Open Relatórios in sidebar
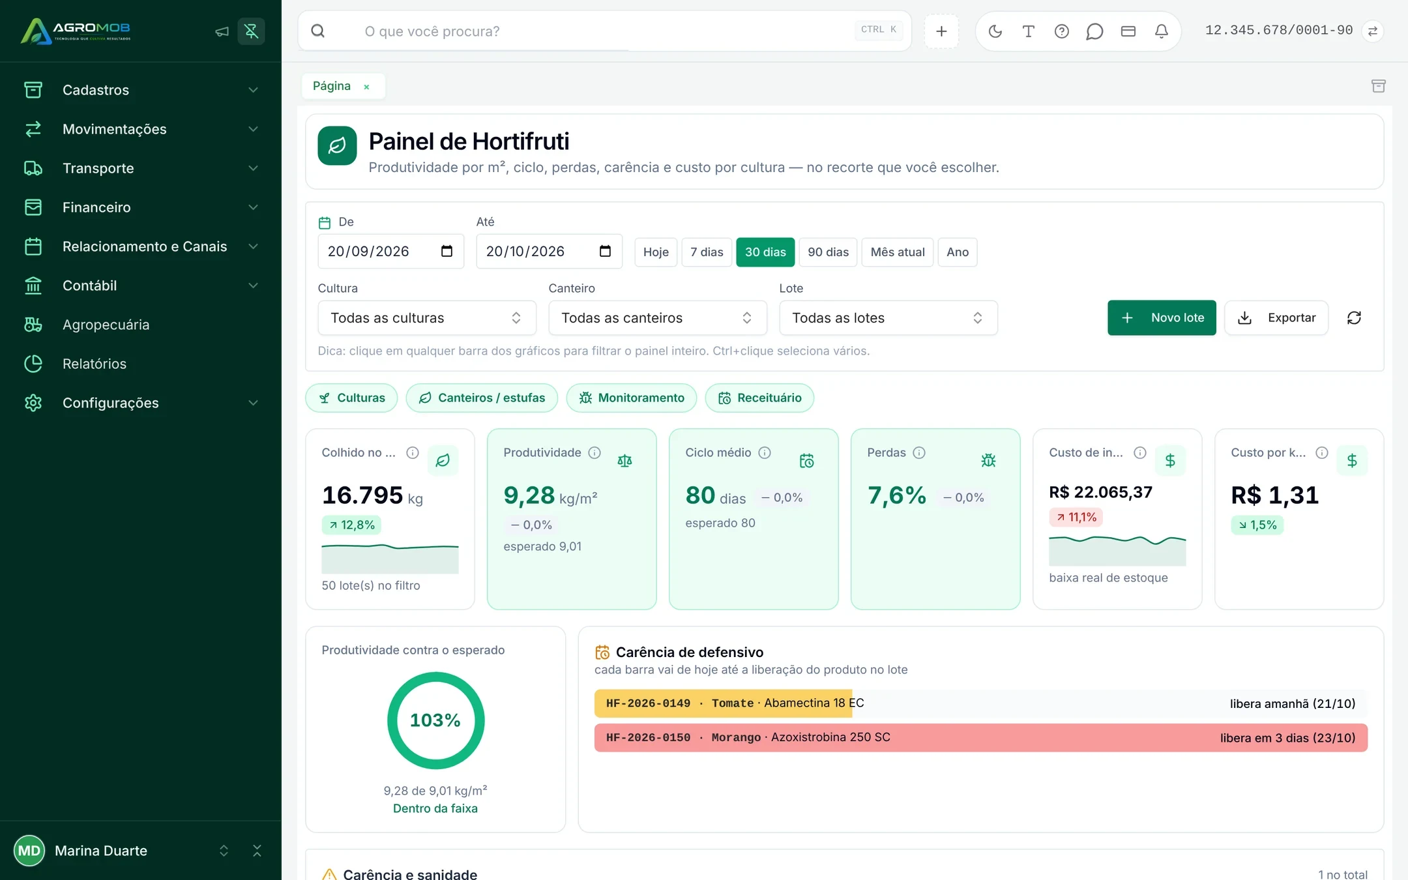The image size is (1408, 880). pos(141,364)
